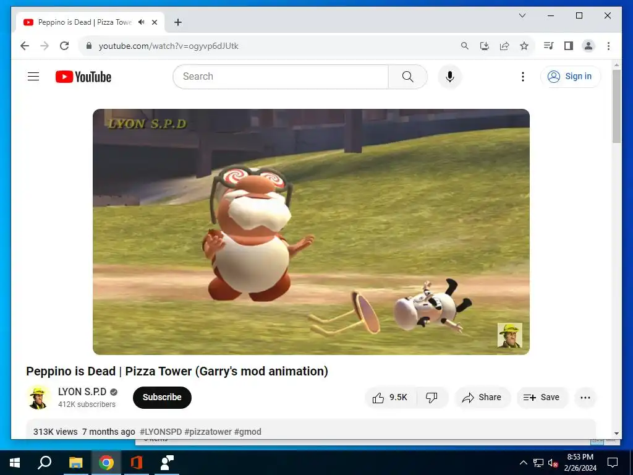This screenshot has width=633, height=475.
Task: Click the muted volume tray icon
Action: (553, 463)
